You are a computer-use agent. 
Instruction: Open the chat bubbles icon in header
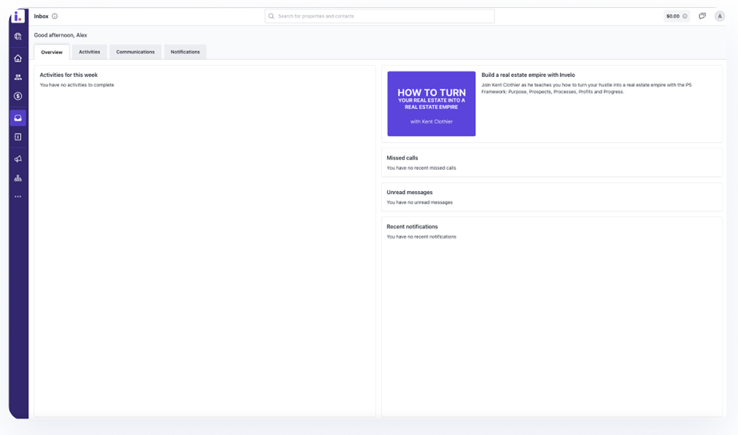[x=702, y=16]
